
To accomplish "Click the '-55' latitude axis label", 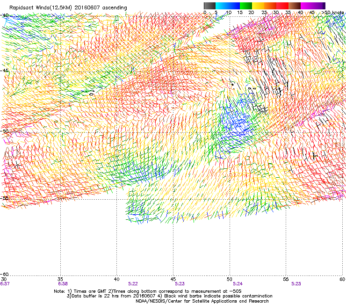I will click(4, 198).
